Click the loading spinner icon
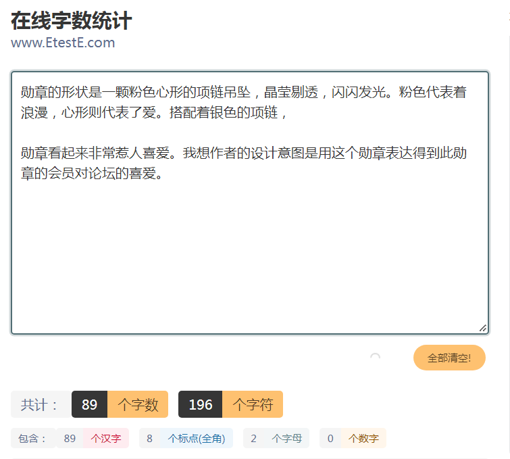 click(375, 357)
